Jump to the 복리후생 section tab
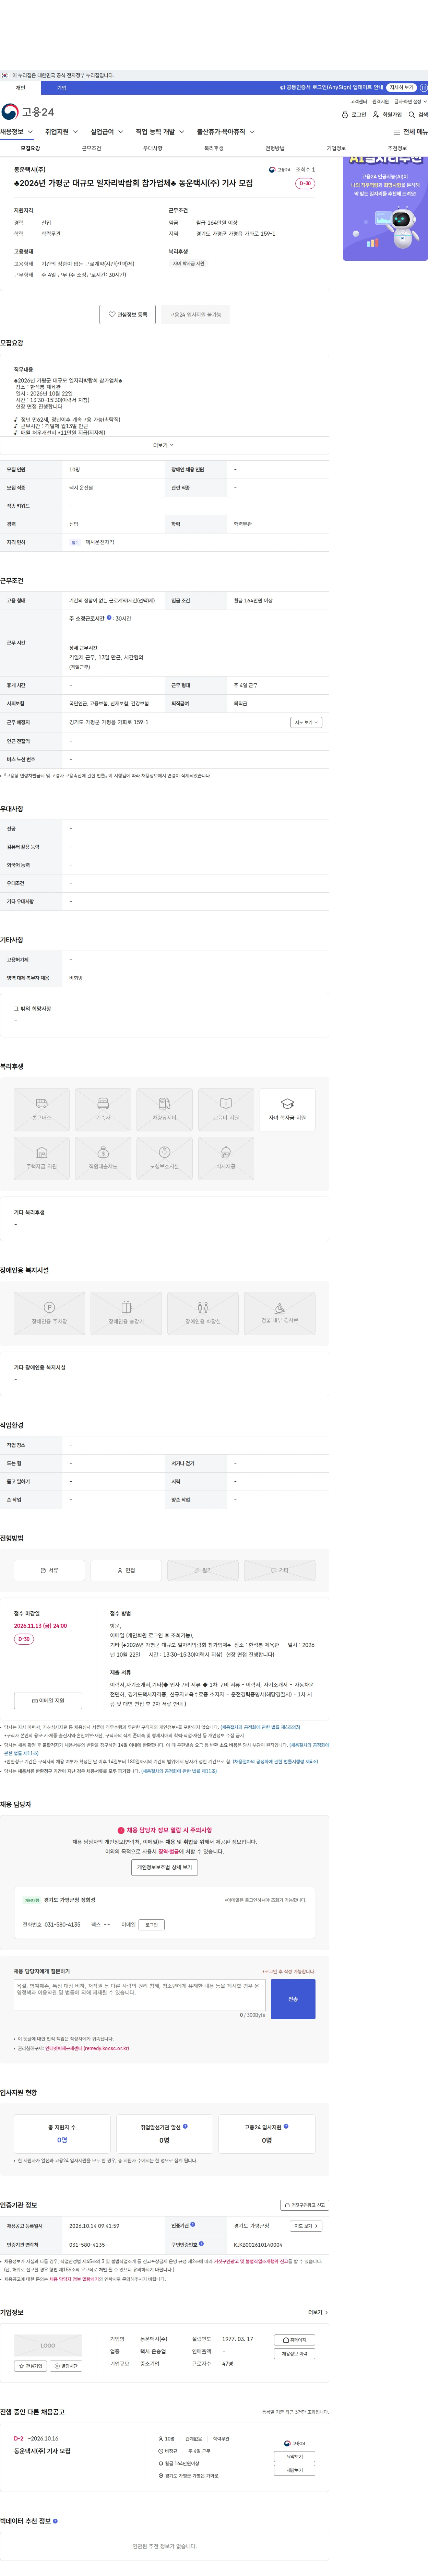This screenshot has width=428, height=2576. 214,148
